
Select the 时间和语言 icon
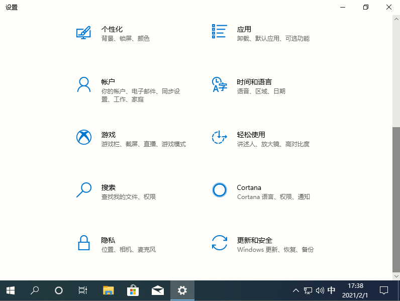point(220,84)
